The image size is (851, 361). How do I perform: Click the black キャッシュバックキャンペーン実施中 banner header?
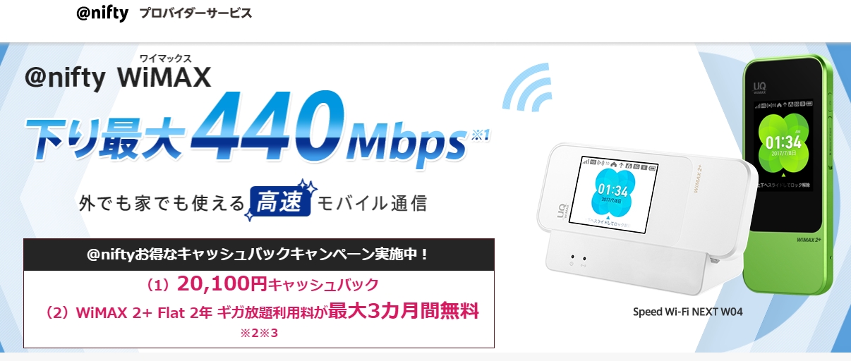click(x=259, y=255)
